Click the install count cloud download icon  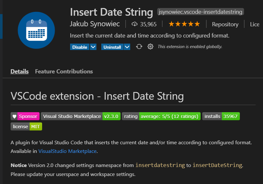(x=134, y=24)
